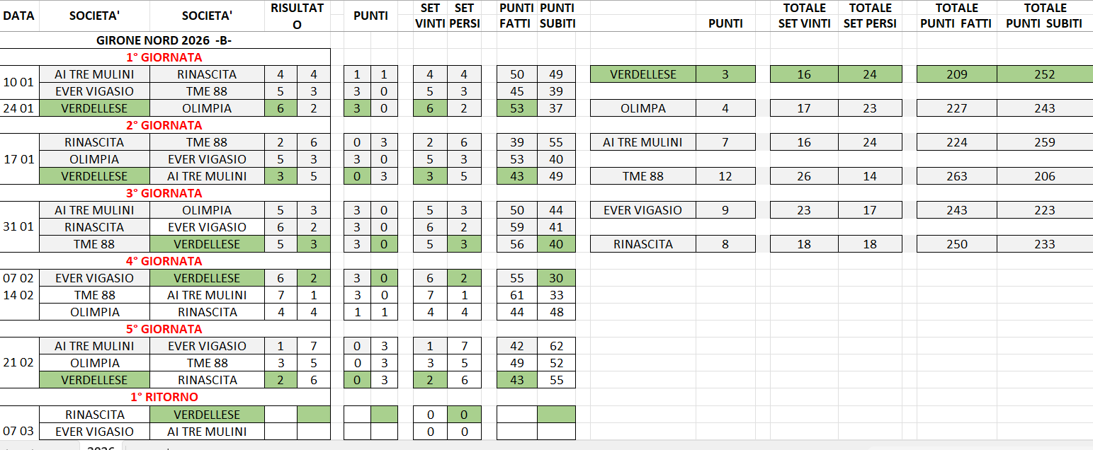Click the 1° RITORNO heading row

164,397
